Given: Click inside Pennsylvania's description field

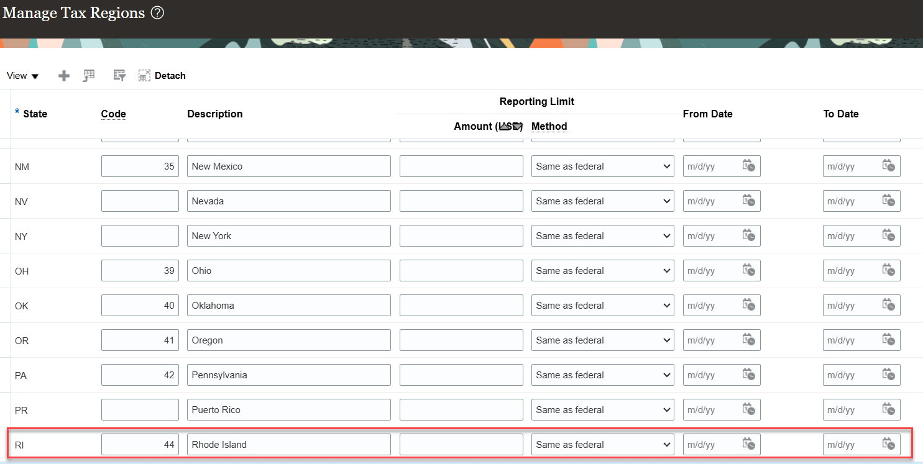Looking at the screenshot, I should click(288, 375).
